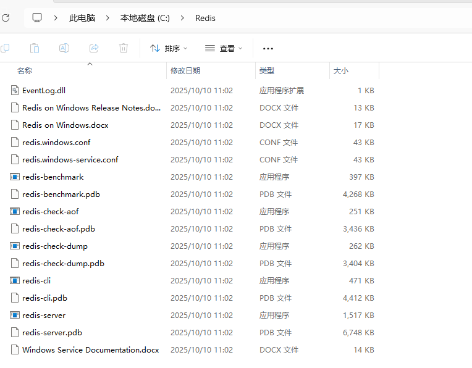Viewport: 472px width, 368px height.
Task: Click the redis-check-aof application icon
Action: (x=15, y=211)
